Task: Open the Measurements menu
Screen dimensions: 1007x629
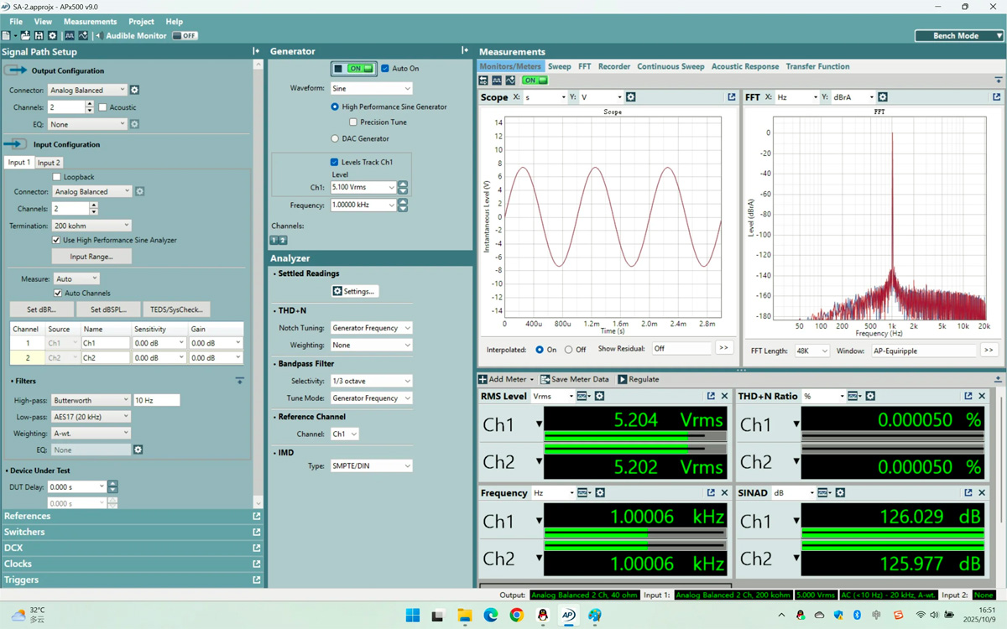Action: [x=90, y=21]
